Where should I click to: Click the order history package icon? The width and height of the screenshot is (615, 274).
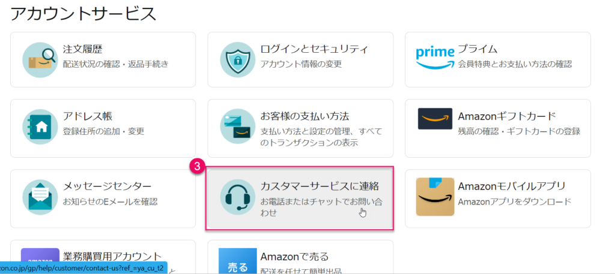(x=40, y=59)
